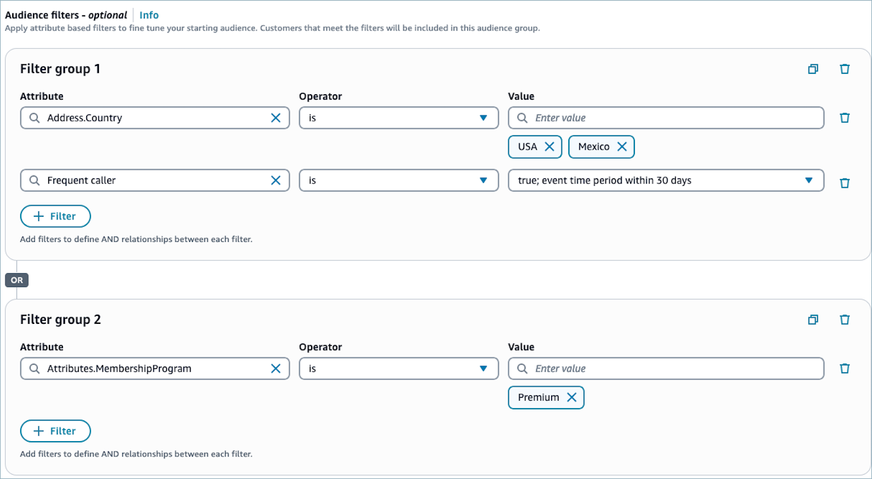This screenshot has height=479, width=872.
Task: Duplicate Filter group 1 using copy icon
Action: point(813,69)
